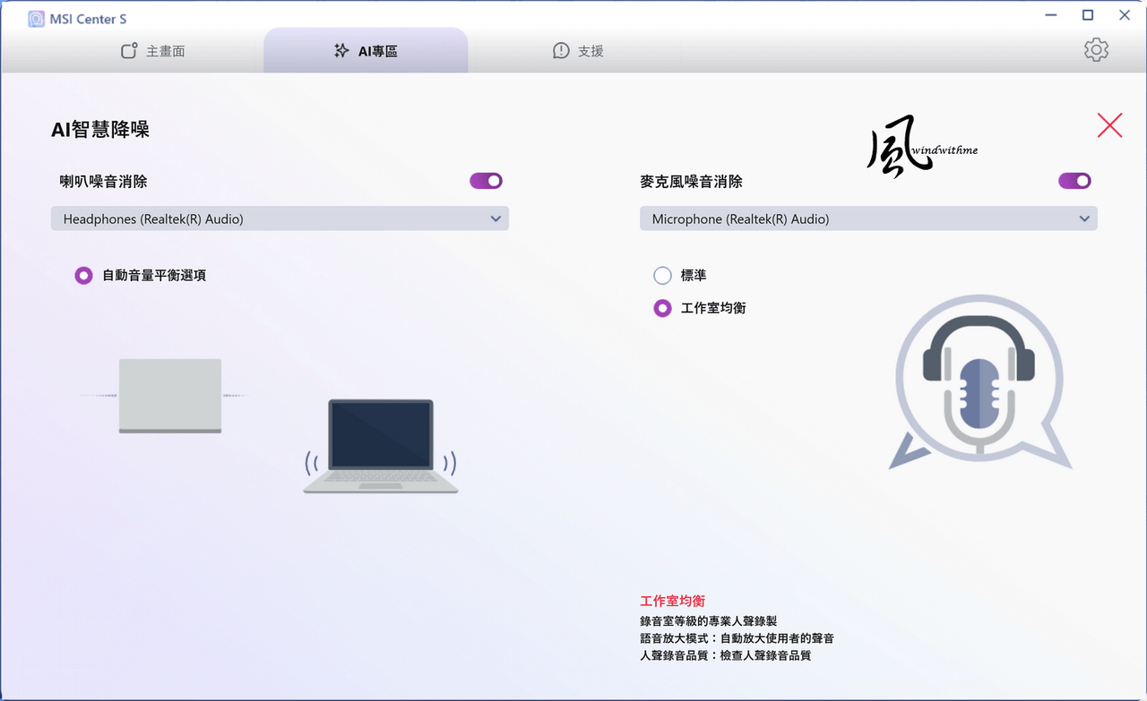Switch to the 支援 tab
This screenshot has height=701, width=1147.
click(x=578, y=51)
